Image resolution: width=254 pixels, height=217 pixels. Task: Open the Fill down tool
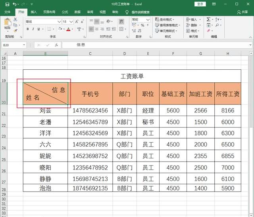pos(208,25)
